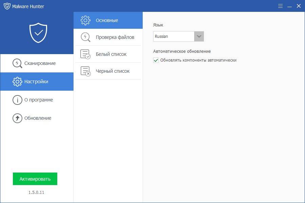Open the О программе page
305x203 pixels.
click(x=37, y=100)
